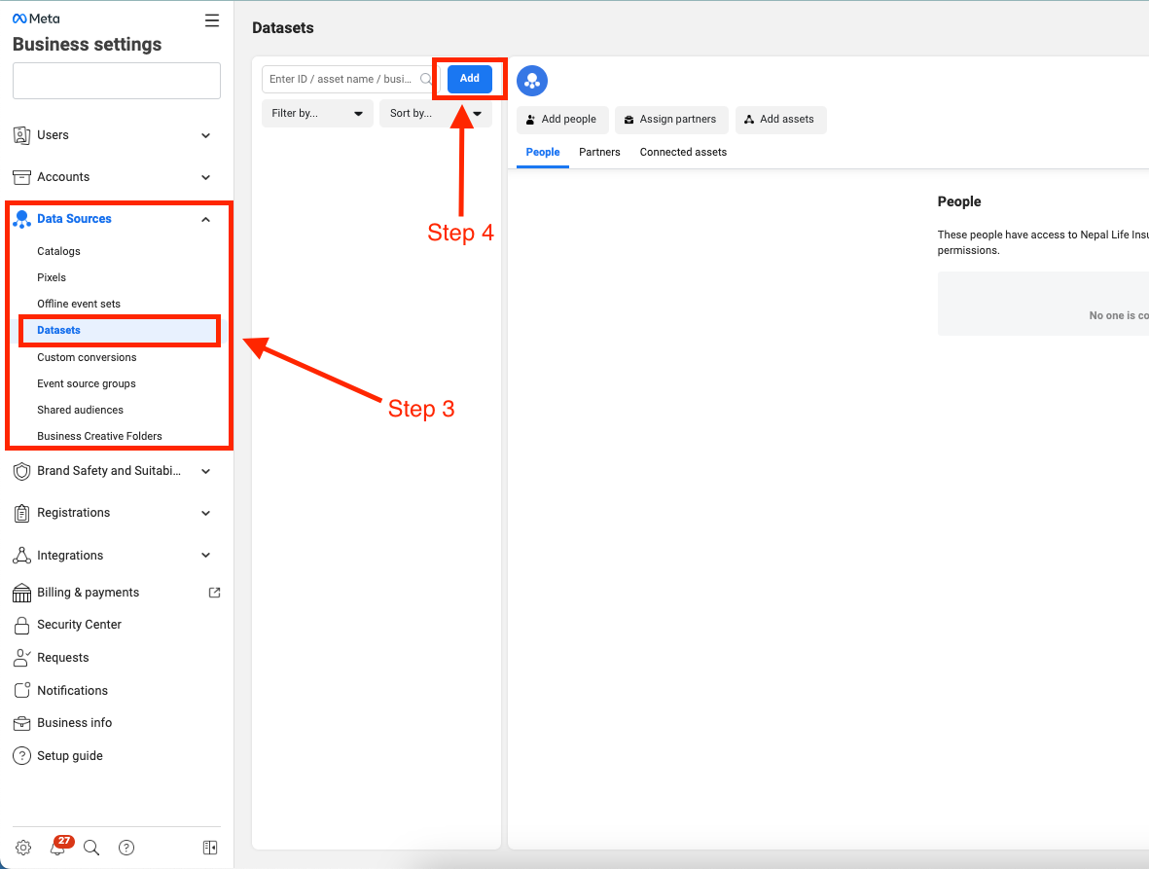
Task: Click the settings gear icon at bottom
Action: 23,848
